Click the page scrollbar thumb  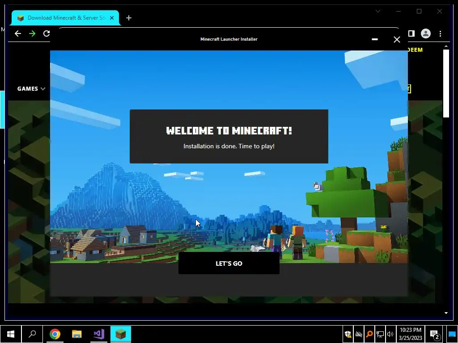coord(446,84)
